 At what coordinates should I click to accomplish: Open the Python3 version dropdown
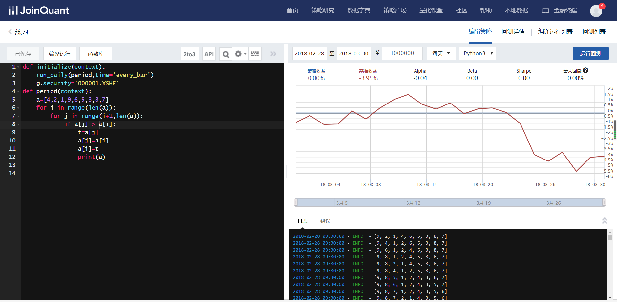click(x=478, y=53)
